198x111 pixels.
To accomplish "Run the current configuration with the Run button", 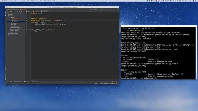I will tap(101, 9).
